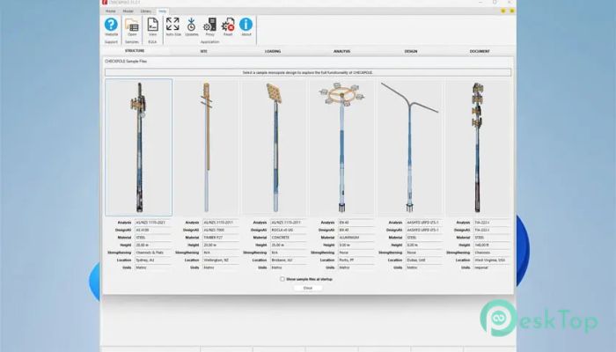This screenshot has width=616, height=352.
Task: Open the Website support icon
Action: tap(111, 26)
